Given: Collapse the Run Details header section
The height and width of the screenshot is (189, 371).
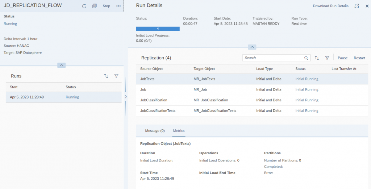Looking at the screenshot, I should (252, 47).
